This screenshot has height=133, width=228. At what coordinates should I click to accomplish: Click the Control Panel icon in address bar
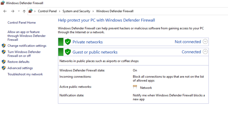click(31, 11)
